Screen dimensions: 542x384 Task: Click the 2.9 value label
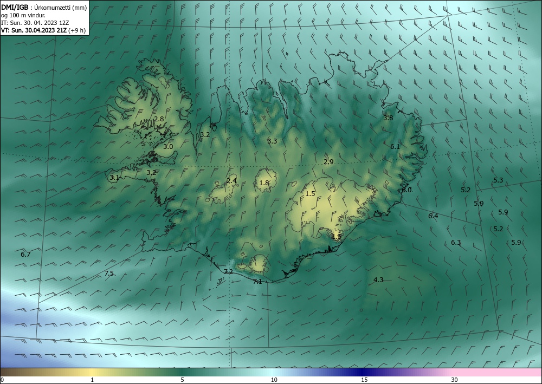tap(329, 161)
